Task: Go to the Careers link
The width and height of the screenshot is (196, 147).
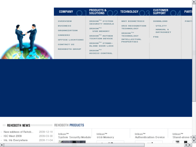Action: [x=64, y=35]
